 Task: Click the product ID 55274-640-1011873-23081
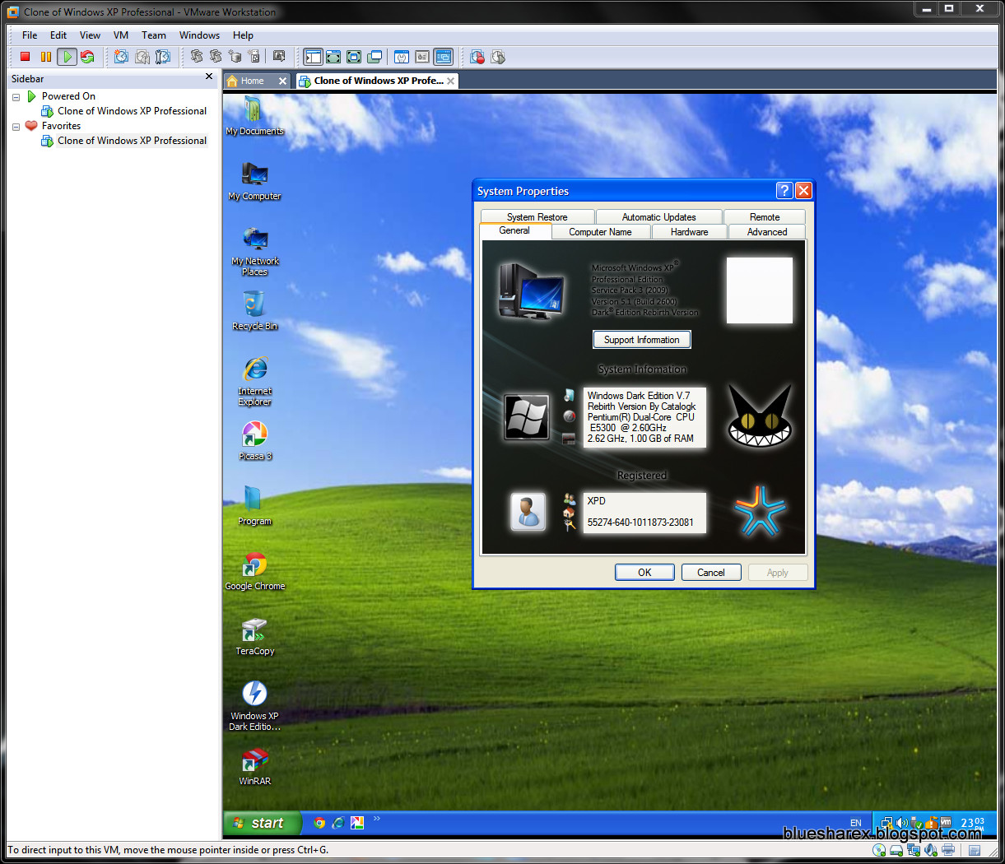(x=640, y=523)
